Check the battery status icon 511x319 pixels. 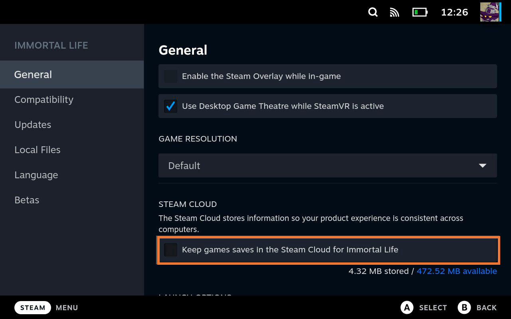coord(419,12)
